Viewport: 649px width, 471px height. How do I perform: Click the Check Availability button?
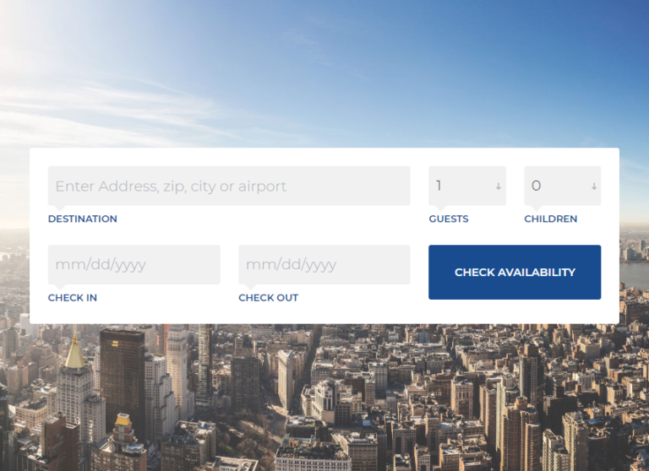tap(515, 272)
